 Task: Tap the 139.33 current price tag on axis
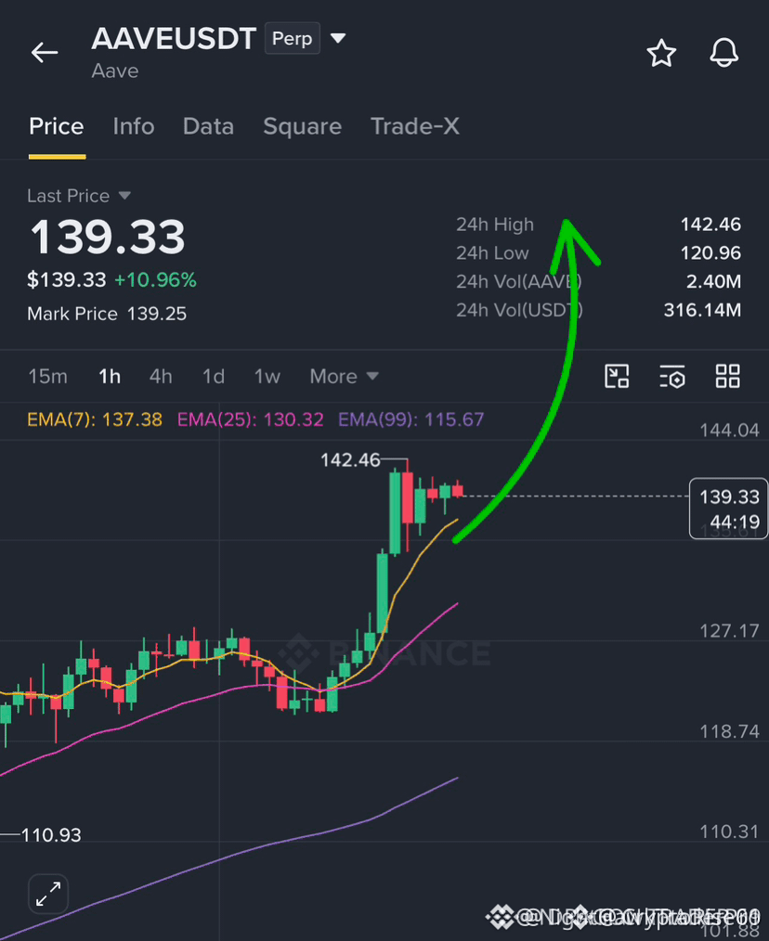(729, 509)
